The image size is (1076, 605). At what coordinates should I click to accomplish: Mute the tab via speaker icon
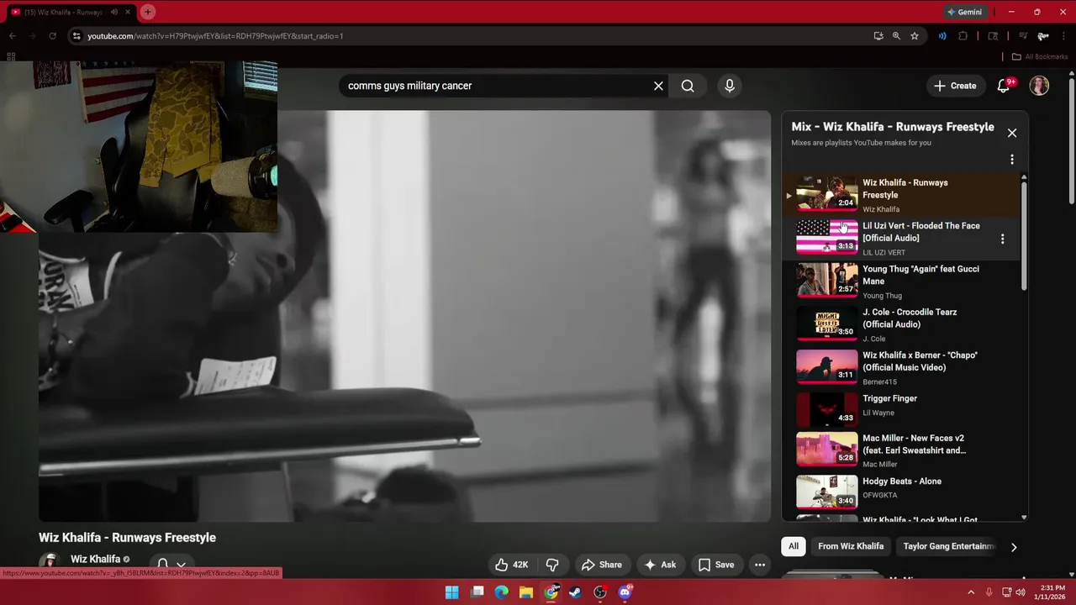point(114,12)
